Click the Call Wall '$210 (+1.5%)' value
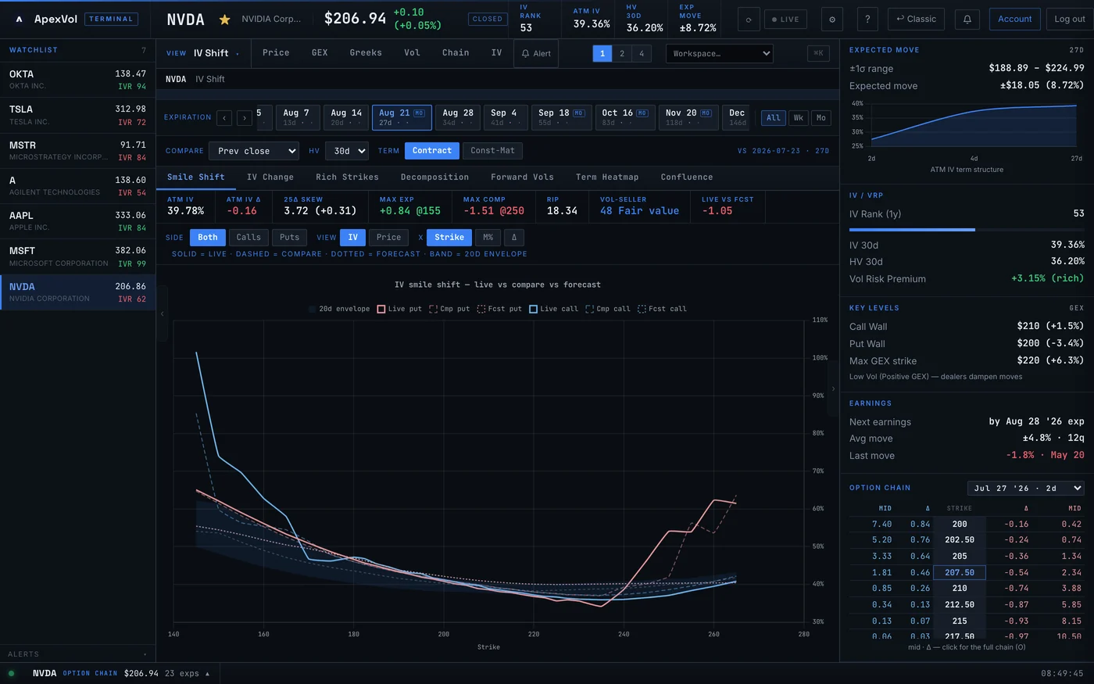The image size is (1094, 684). (1050, 326)
